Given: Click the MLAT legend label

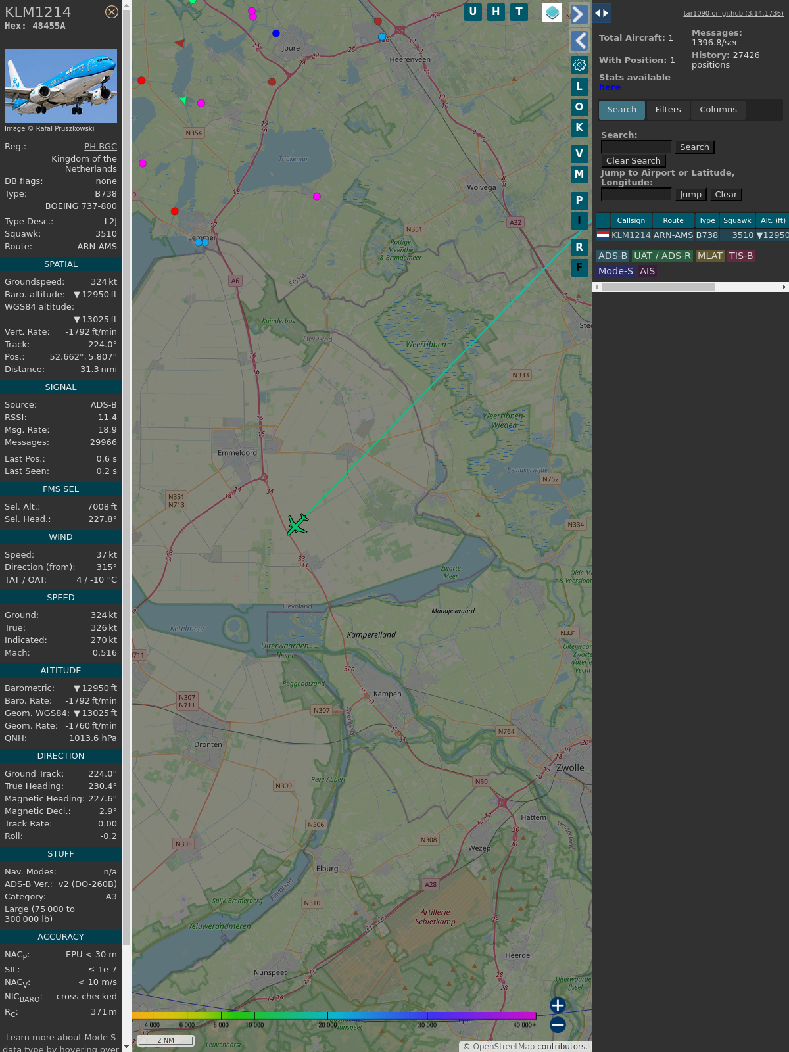Looking at the screenshot, I should tap(710, 256).
